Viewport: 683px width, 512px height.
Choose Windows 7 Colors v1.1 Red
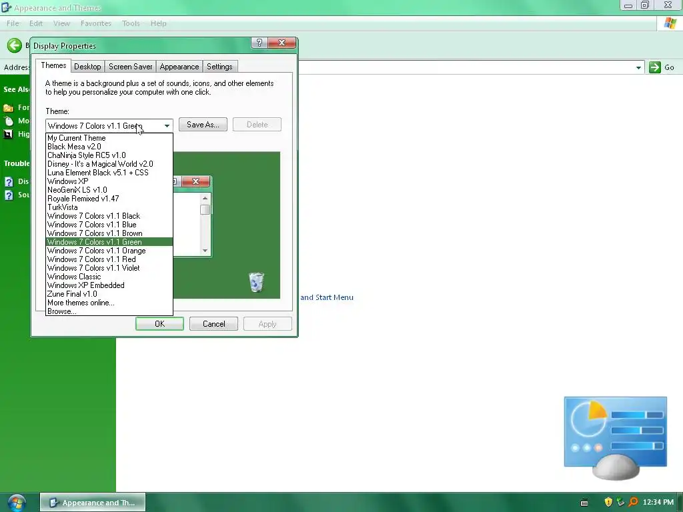(x=109, y=259)
